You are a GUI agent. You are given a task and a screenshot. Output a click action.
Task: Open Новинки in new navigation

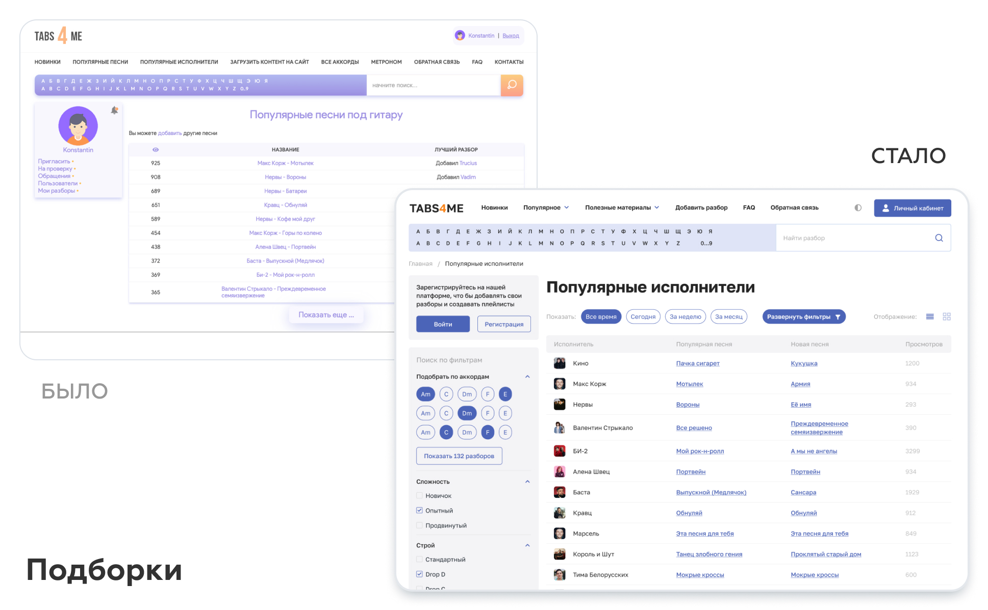click(x=494, y=207)
